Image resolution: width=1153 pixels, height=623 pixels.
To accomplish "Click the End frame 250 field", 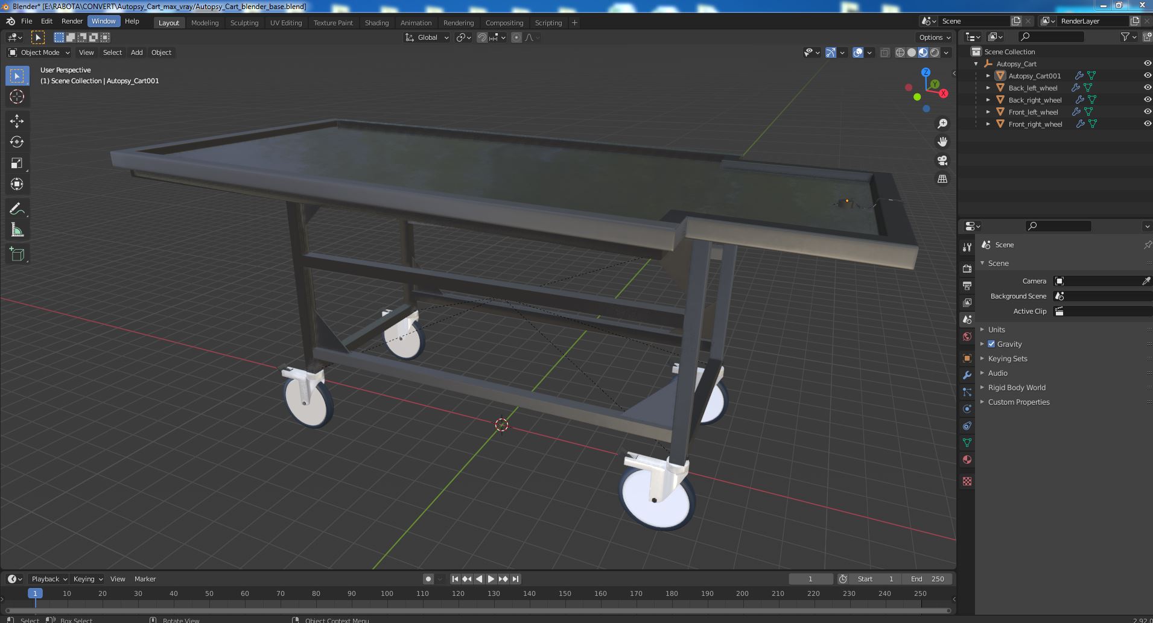I will (927, 579).
